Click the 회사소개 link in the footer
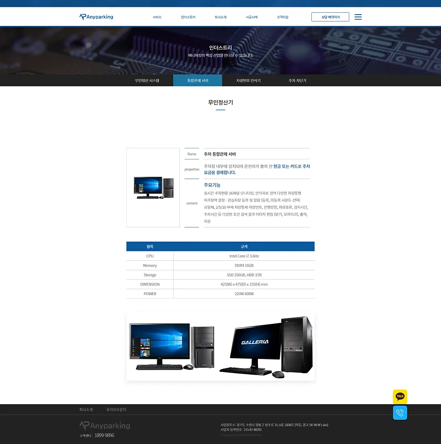The height and width of the screenshot is (444, 441). pos(86,409)
